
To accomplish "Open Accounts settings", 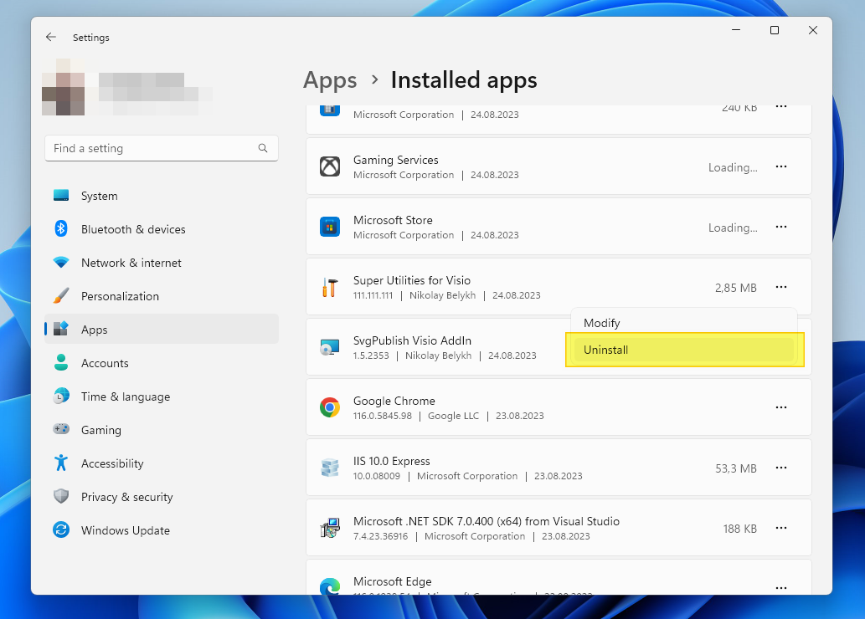I will click(162, 363).
